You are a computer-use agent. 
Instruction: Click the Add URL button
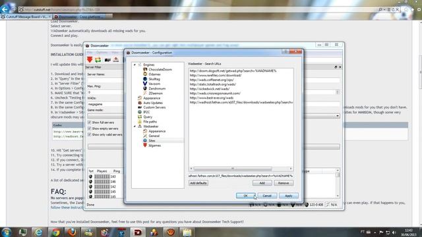coord(262,183)
